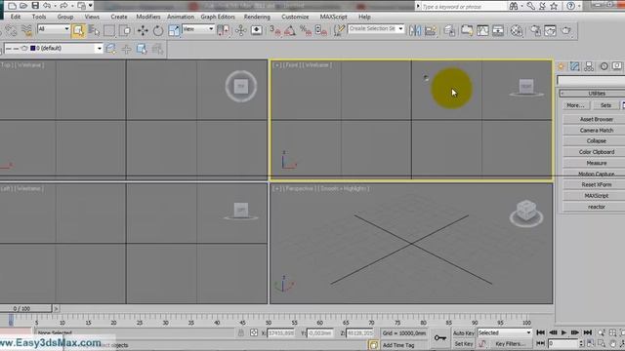
Task: Activate Select and Rotate tool
Action: [158, 30]
